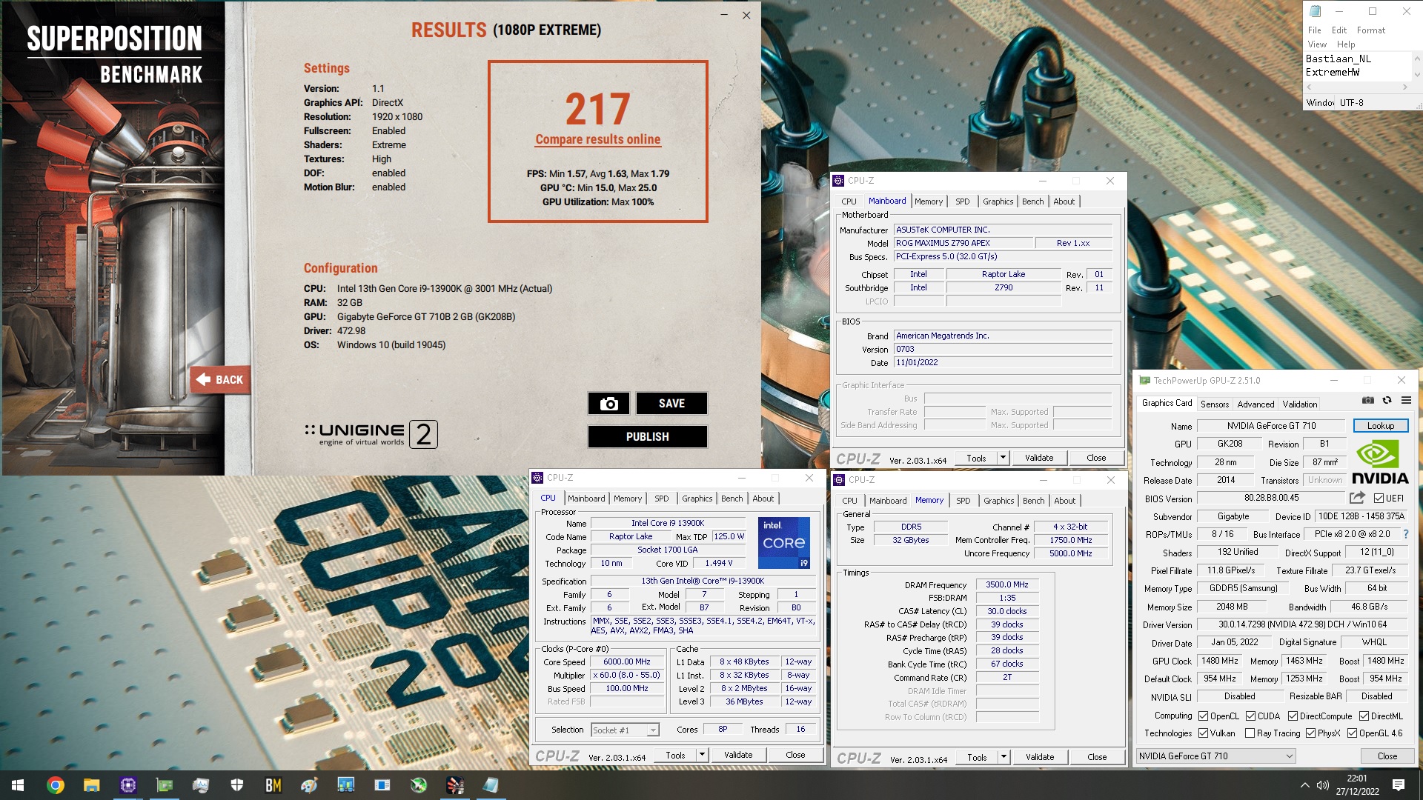Click the Notepad horizontal scrollbar right arrow
The height and width of the screenshot is (800, 1423).
click(x=1404, y=87)
